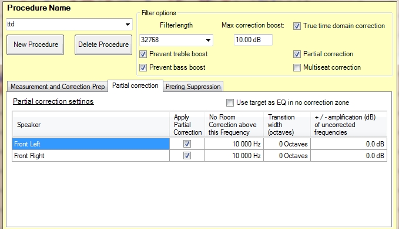Enable Multiseat correction checkbox
The width and height of the screenshot is (399, 229).
click(x=297, y=67)
